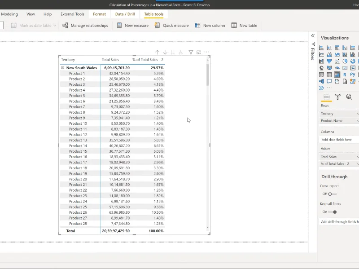Switch to the Data / Drill tab
This screenshot has height=269, width=359.
pyautogui.click(x=125, y=14)
